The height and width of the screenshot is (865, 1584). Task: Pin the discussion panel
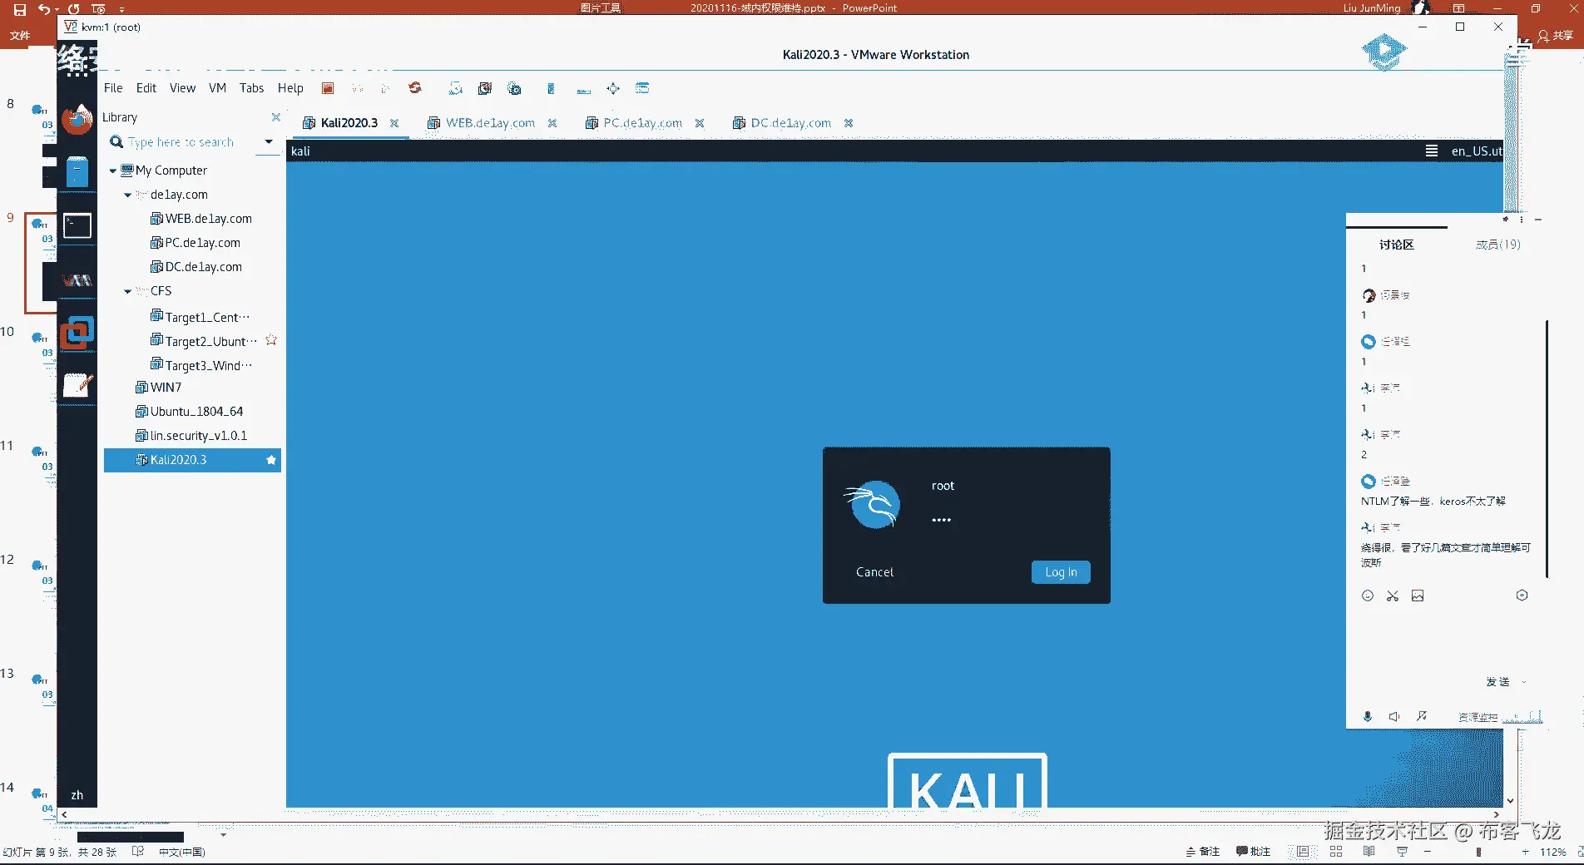[1506, 220]
